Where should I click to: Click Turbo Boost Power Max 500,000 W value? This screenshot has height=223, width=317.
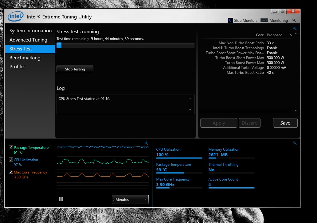click(275, 63)
